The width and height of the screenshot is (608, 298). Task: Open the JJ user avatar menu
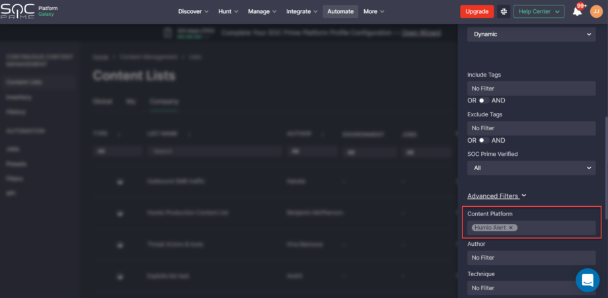[x=595, y=11]
